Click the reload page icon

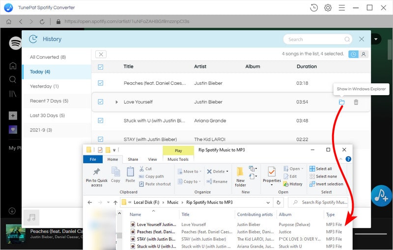[42, 22]
